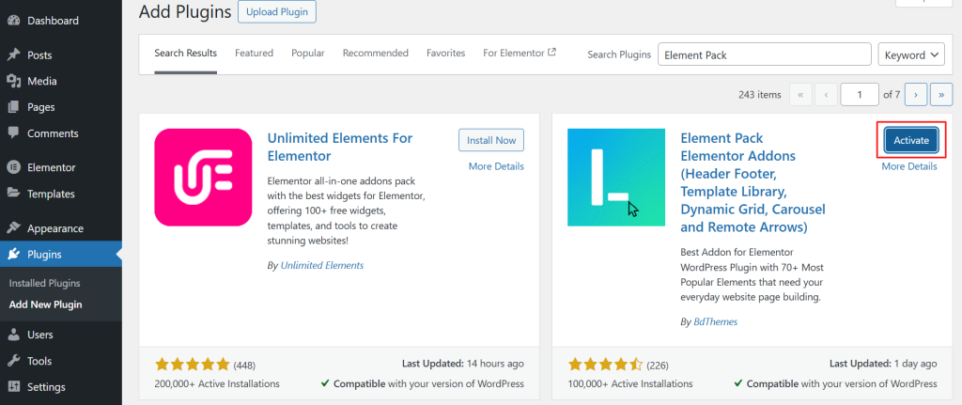
Task: Go to next page of results
Action: pyautogui.click(x=916, y=94)
